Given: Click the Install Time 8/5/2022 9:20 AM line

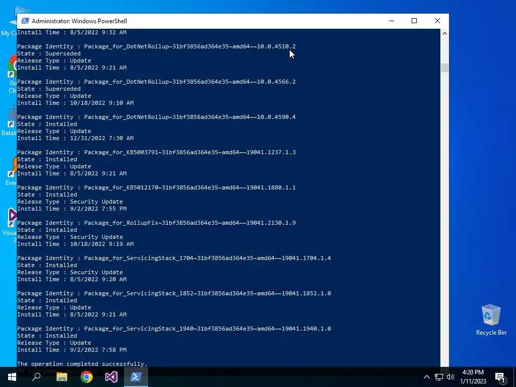Looking at the screenshot, I should coord(72,279).
